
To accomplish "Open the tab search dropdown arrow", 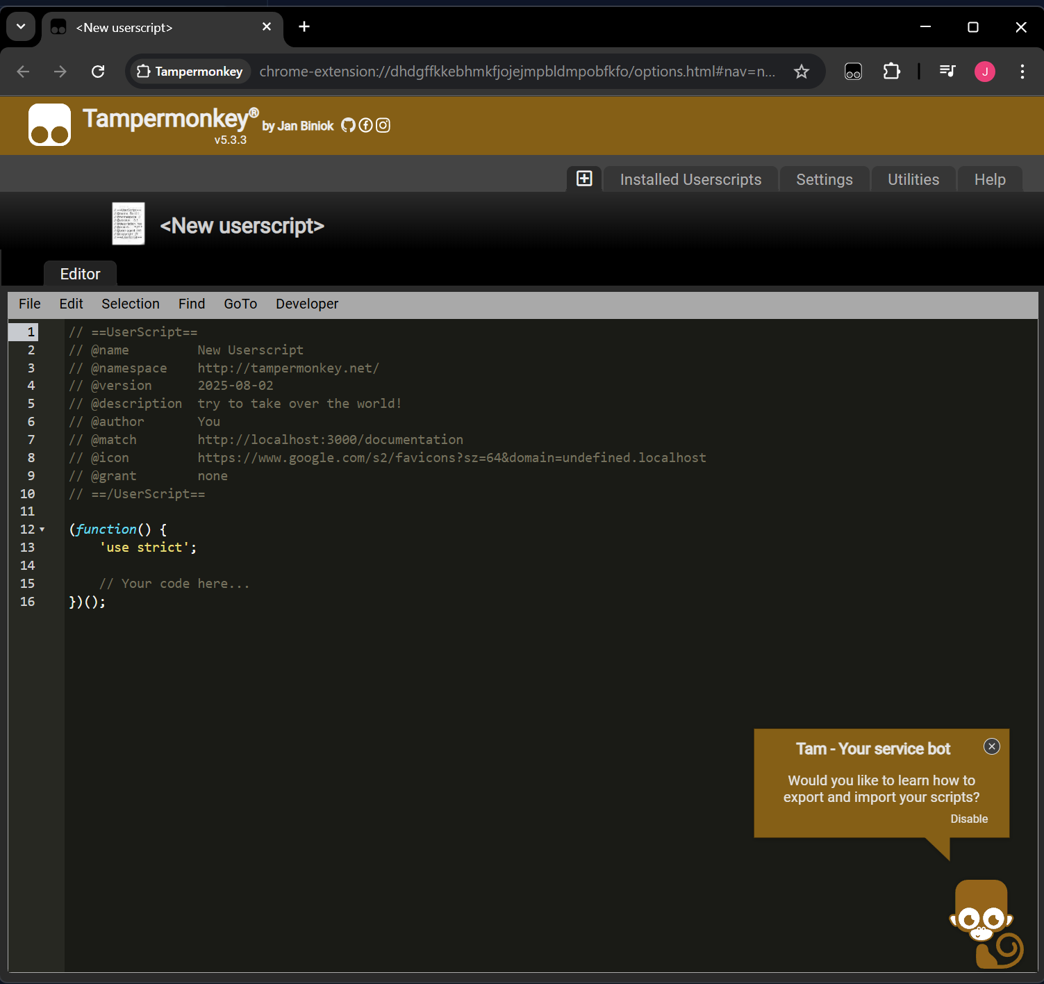I will [21, 27].
